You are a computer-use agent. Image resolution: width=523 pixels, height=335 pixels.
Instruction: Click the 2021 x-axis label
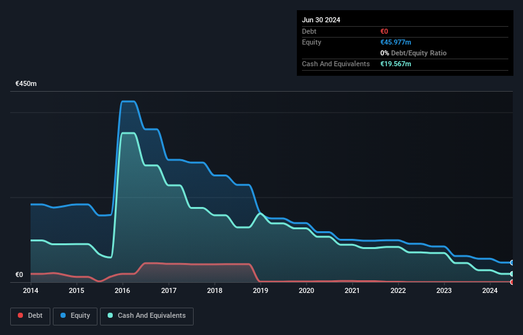click(352, 290)
